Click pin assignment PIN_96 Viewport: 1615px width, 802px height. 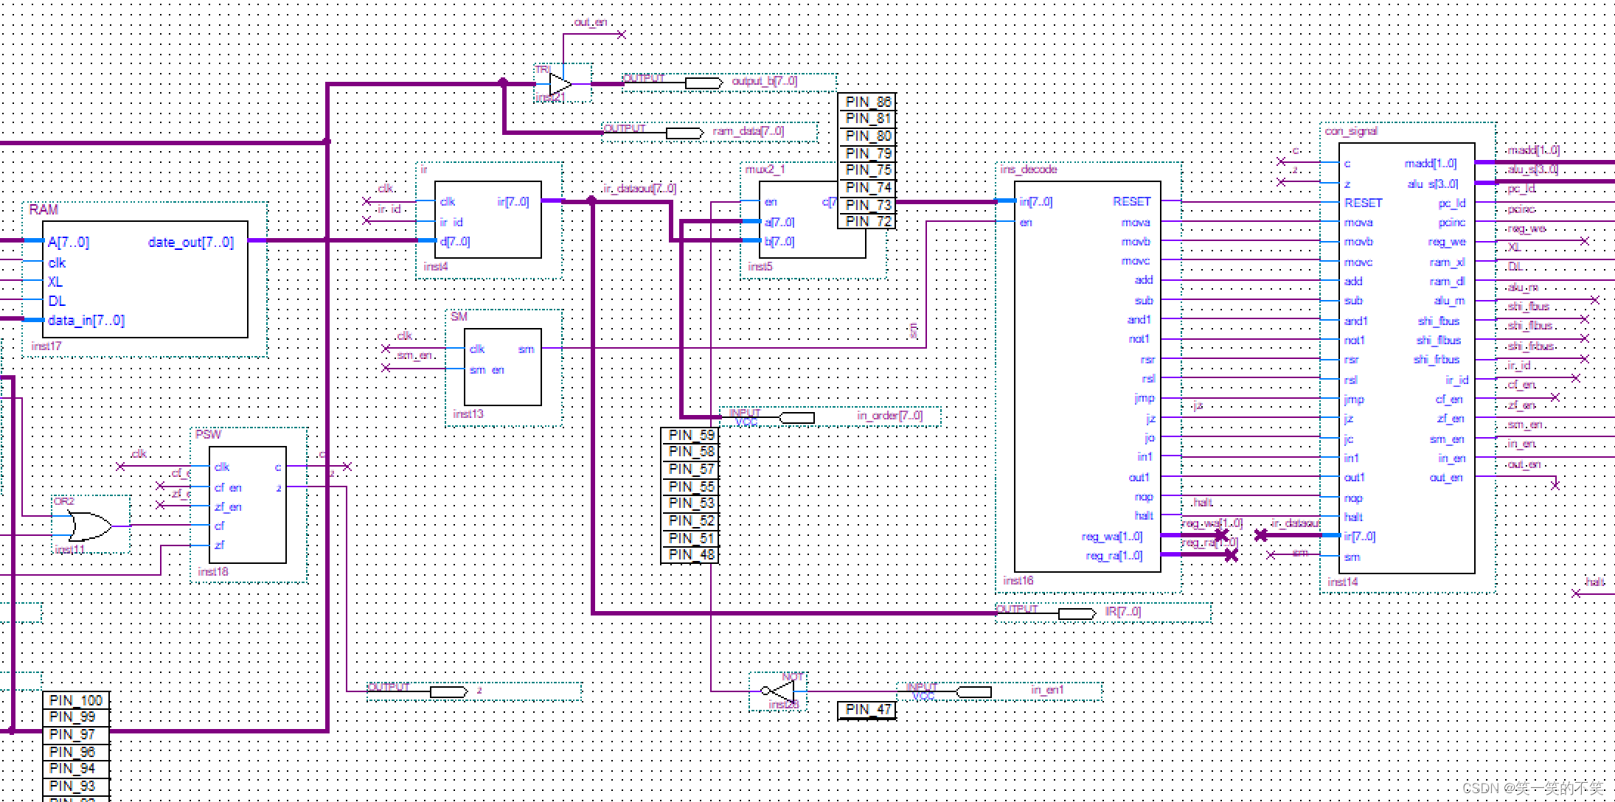[75, 752]
